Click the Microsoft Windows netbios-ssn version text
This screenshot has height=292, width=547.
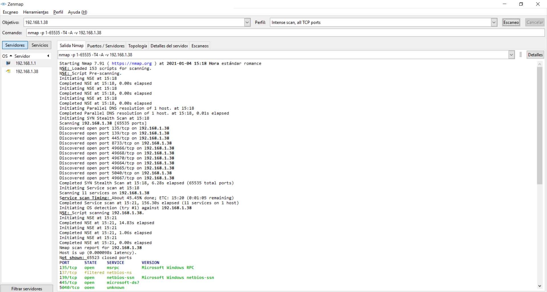coord(178,277)
